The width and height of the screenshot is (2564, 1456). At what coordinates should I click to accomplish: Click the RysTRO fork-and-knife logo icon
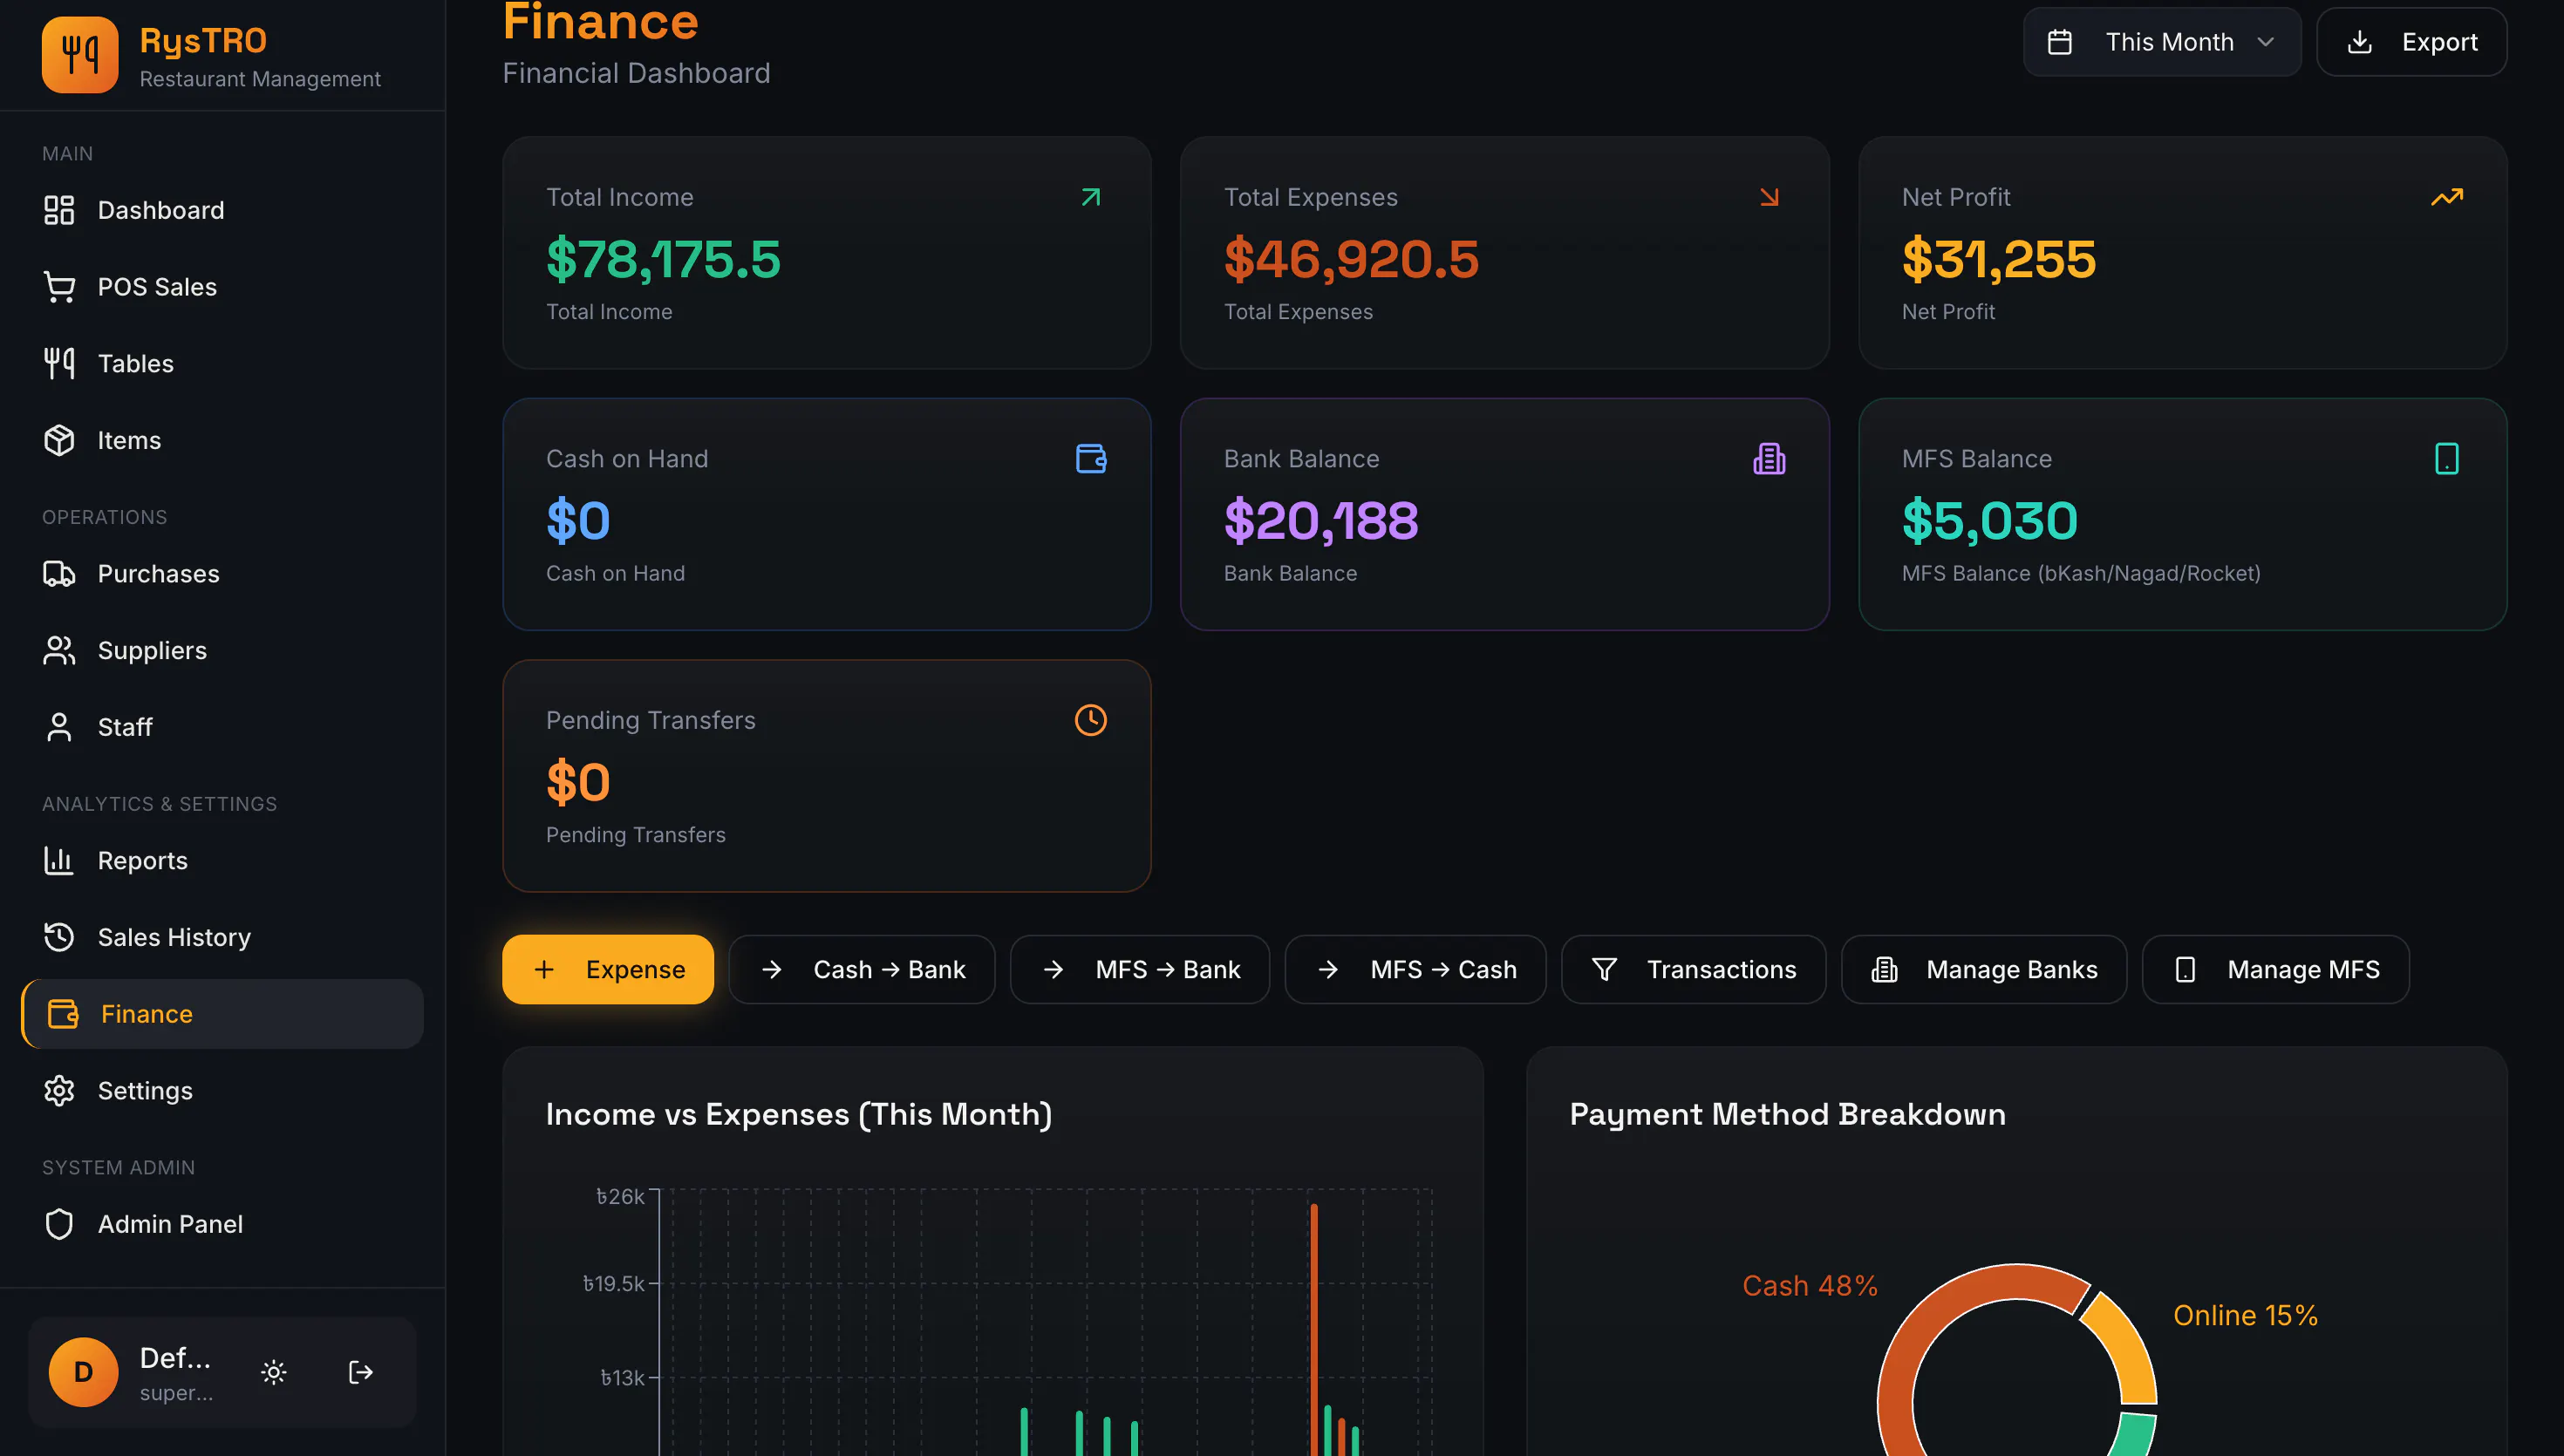click(80, 54)
